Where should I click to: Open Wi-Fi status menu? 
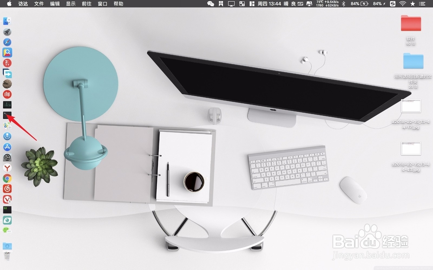[403, 3]
